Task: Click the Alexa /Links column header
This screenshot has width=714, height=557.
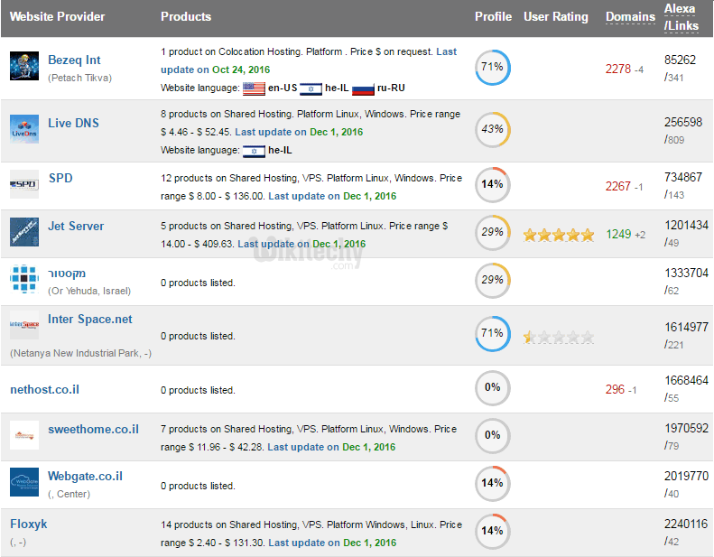Action: 682,17
